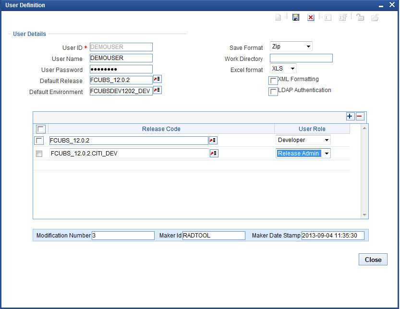
Task: Open the Default Environment lookup list icon
Action: point(157,90)
